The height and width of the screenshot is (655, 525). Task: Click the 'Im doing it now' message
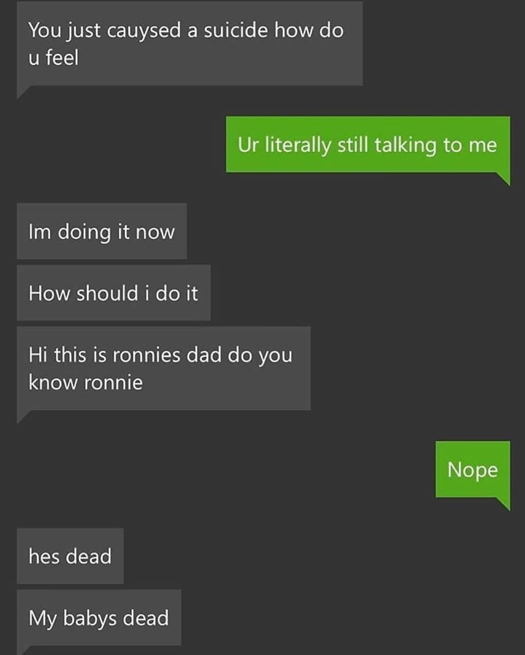102,231
